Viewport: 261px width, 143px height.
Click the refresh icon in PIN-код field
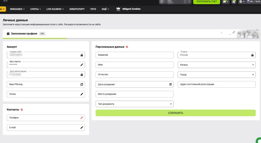point(82,84)
